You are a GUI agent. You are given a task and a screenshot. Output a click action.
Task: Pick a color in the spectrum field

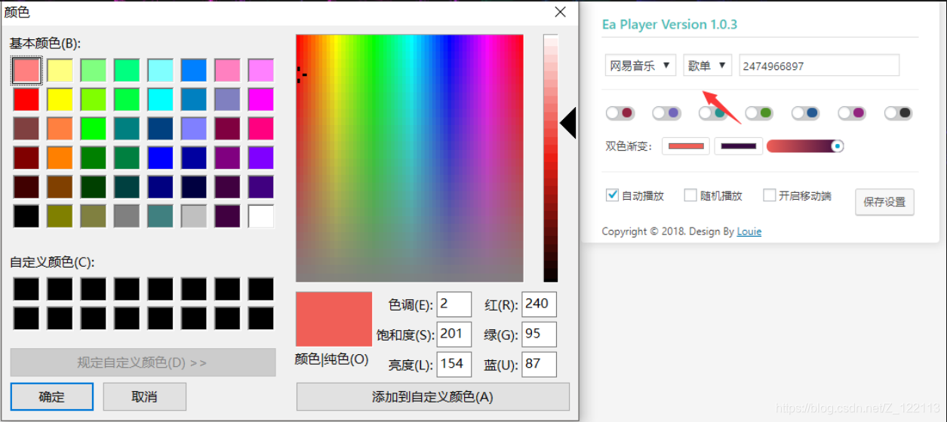pos(410,158)
